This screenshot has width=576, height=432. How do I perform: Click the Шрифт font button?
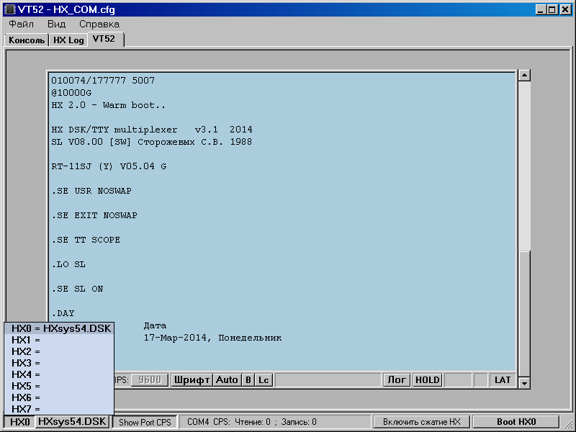point(191,379)
